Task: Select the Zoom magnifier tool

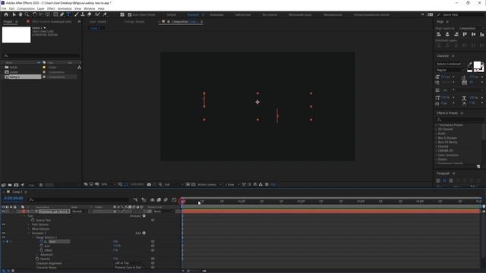Action: (27, 14)
